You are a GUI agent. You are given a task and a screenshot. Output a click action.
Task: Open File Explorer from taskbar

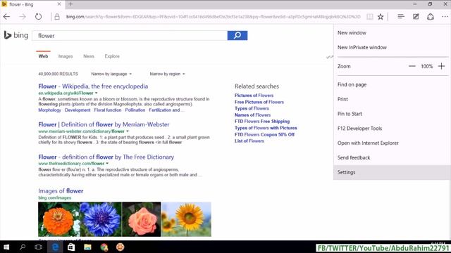[x=87, y=247]
